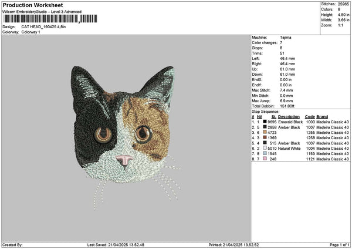Click the 'Colorway 1' value

(31, 32)
